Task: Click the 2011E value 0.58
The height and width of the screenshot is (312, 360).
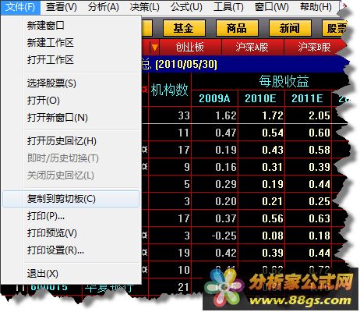Action: pos(319,150)
